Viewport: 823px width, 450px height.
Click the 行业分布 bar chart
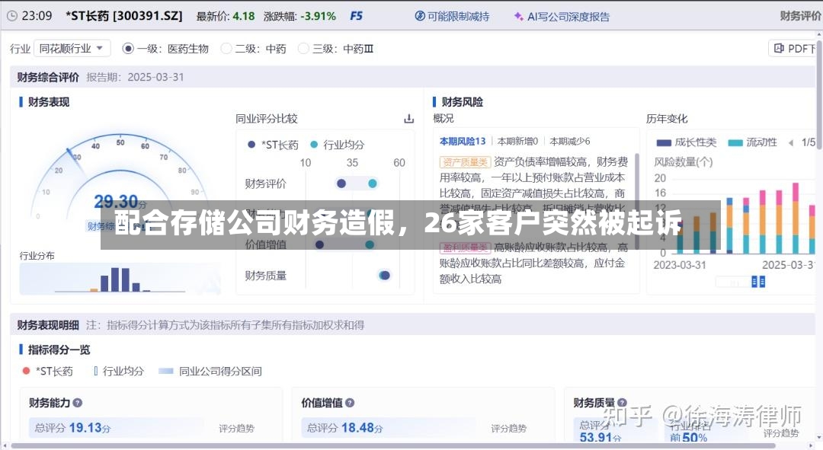click(x=120, y=279)
